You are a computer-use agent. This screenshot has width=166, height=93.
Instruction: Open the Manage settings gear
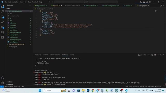(x=3, y=83)
